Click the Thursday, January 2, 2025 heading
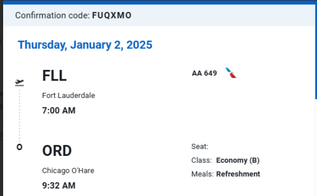The width and height of the screenshot is (317, 196). [x=85, y=45]
